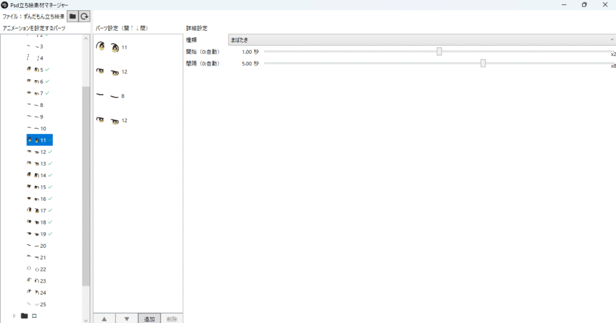Screen dimensions: 616x323
Task: Select eye part 5 in the tree
Action: tap(41, 70)
